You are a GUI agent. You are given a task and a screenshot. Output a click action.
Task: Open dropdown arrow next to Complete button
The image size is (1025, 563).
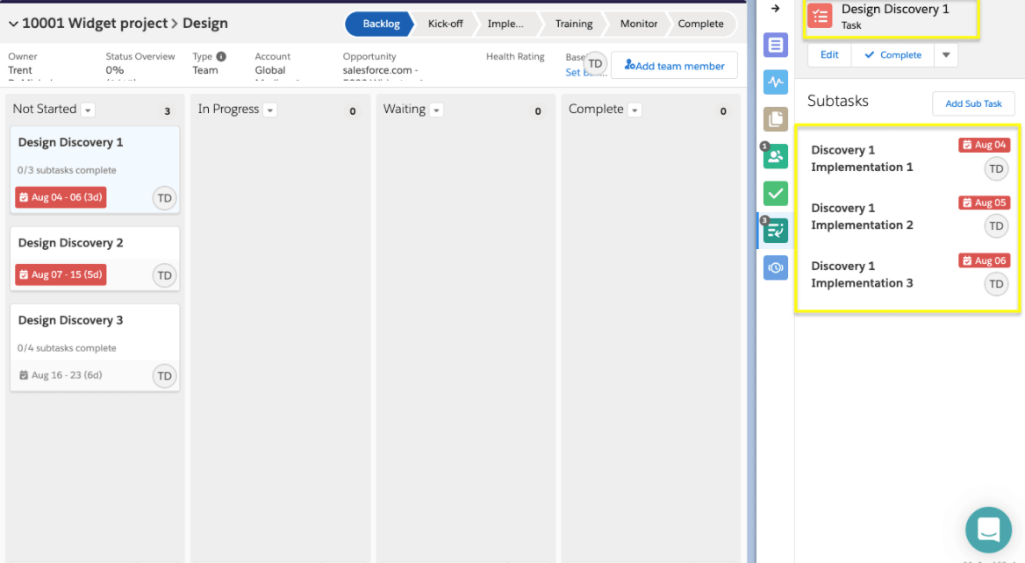click(946, 55)
